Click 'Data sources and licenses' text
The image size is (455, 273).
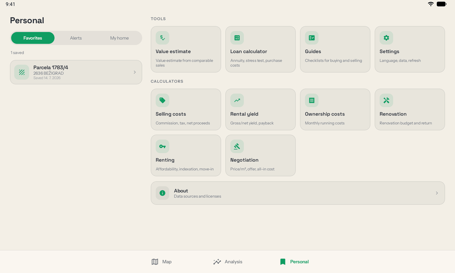coord(197,196)
